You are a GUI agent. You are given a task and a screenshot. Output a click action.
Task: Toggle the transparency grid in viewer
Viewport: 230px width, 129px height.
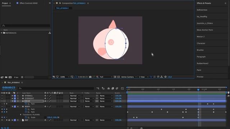click(x=119, y=77)
